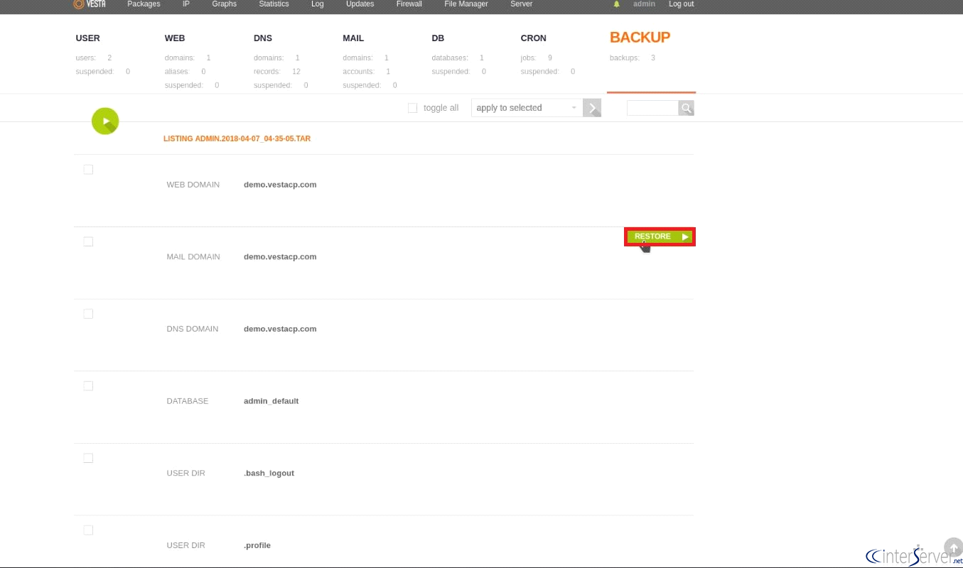Click the search magnifier icon
This screenshot has height=568, width=963.
click(x=686, y=108)
